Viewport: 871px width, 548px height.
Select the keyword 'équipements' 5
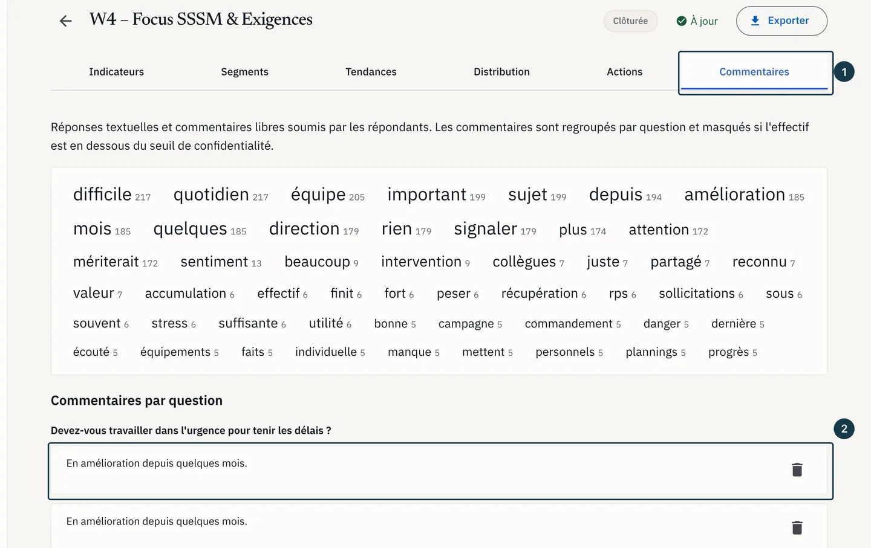coord(179,352)
